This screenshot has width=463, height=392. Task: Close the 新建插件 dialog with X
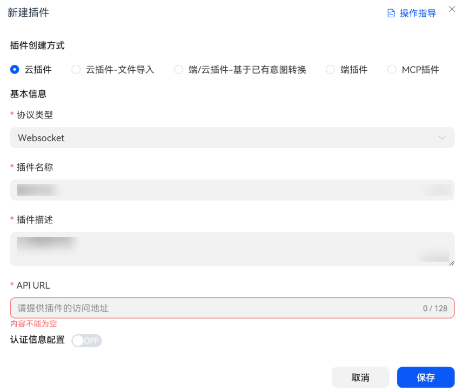pos(452,9)
